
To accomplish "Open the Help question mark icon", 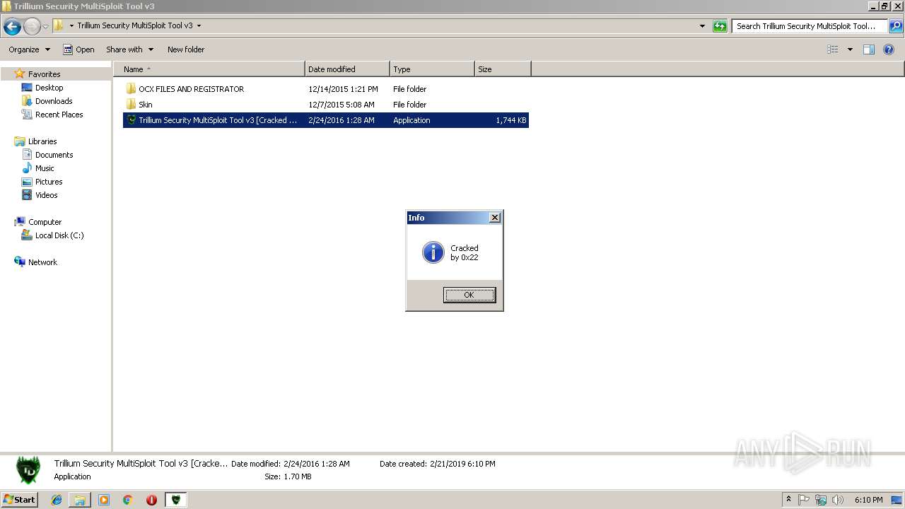I will click(x=889, y=49).
